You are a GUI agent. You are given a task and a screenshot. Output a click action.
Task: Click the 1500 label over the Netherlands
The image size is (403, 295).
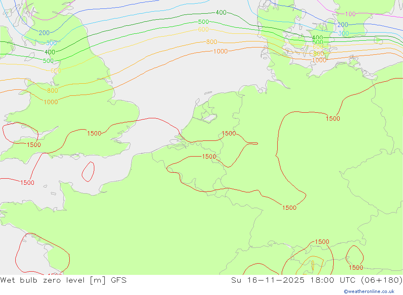229,133
